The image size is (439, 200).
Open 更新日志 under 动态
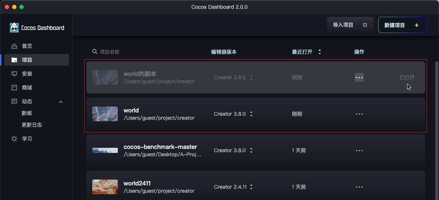click(32, 125)
